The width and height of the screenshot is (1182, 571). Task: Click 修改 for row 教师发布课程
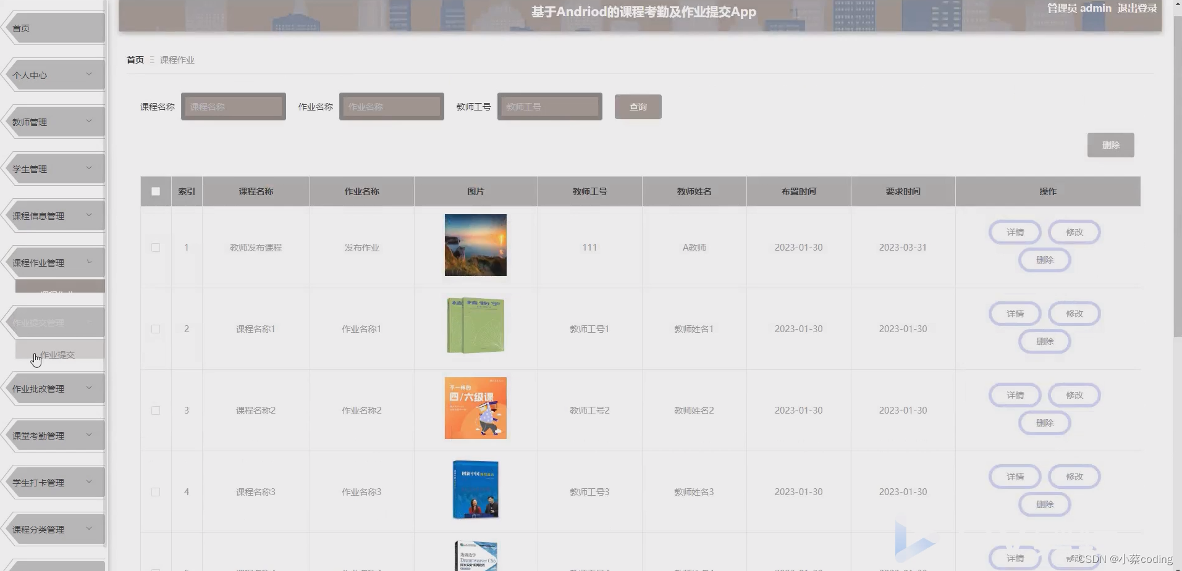(x=1074, y=232)
